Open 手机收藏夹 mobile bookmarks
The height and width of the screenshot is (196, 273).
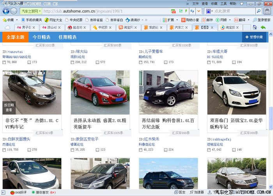tap(31, 20)
